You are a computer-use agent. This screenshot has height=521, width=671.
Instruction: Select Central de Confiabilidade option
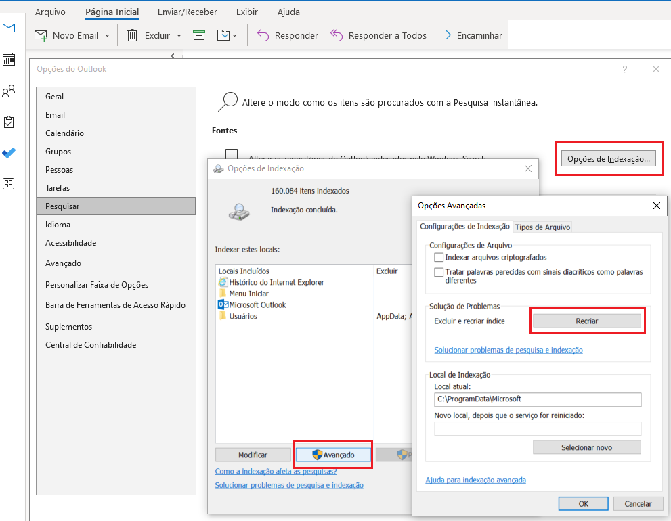116,345
